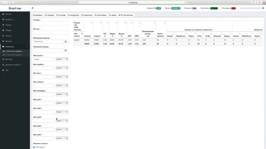Click the Потоки sidebar icon
This screenshot has height=149, width=266.
tap(3, 36)
